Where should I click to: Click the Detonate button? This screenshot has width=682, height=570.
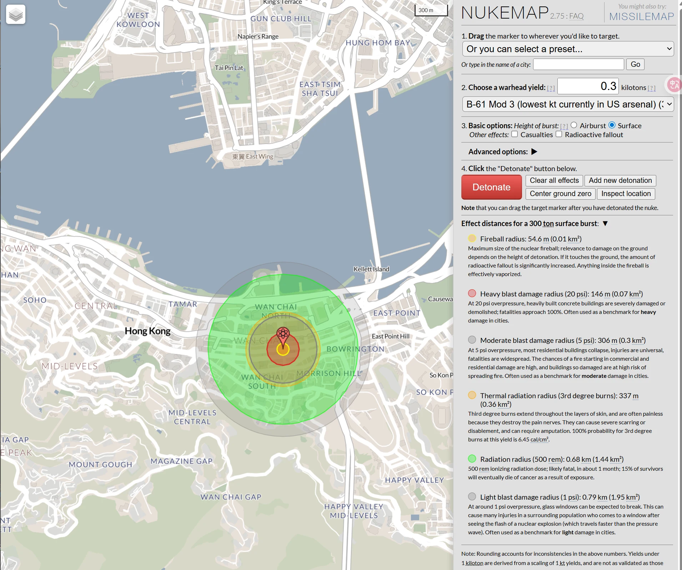tap(491, 187)
